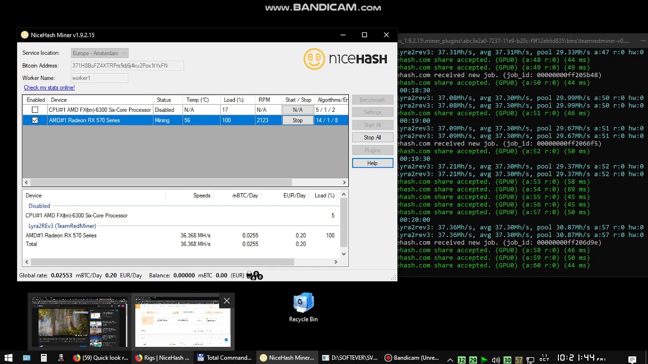Sort by the RPM column header
This screenshot has width=648, height=364.
click(268, 100)
